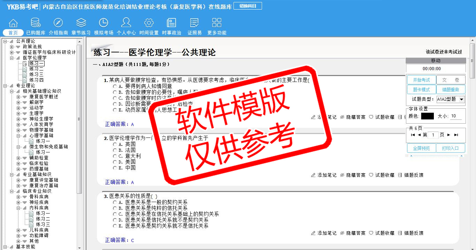Click the 介绍指南 compass icon
Viewport: 476px width, 250px height.
tap(58, 23)
